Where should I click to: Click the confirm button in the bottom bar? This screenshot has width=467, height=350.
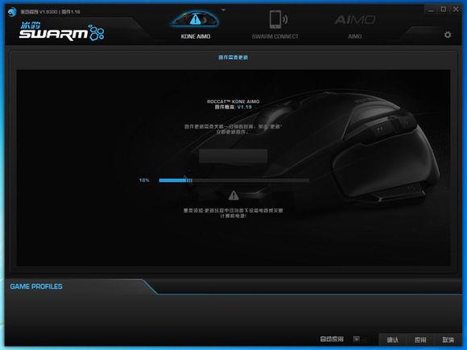(392, 340)
